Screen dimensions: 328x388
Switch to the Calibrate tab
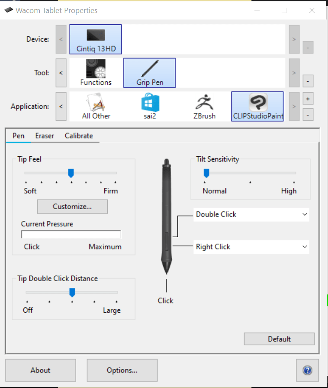tap(79, 136)
